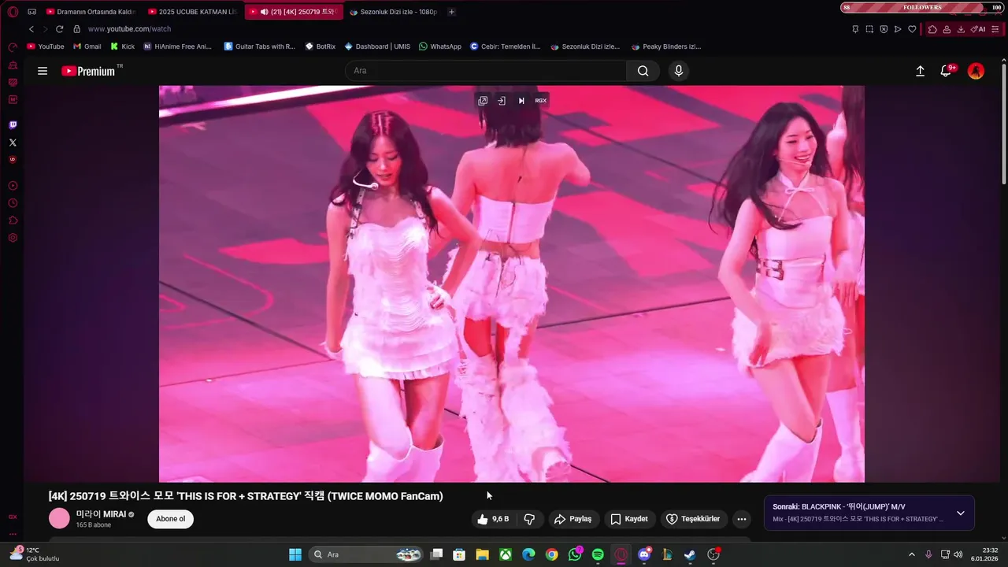Viewport: 1008px width, 567px height.
Task: Send thanks with the Teşekkürler button
Action: click(x=694, y=519)
